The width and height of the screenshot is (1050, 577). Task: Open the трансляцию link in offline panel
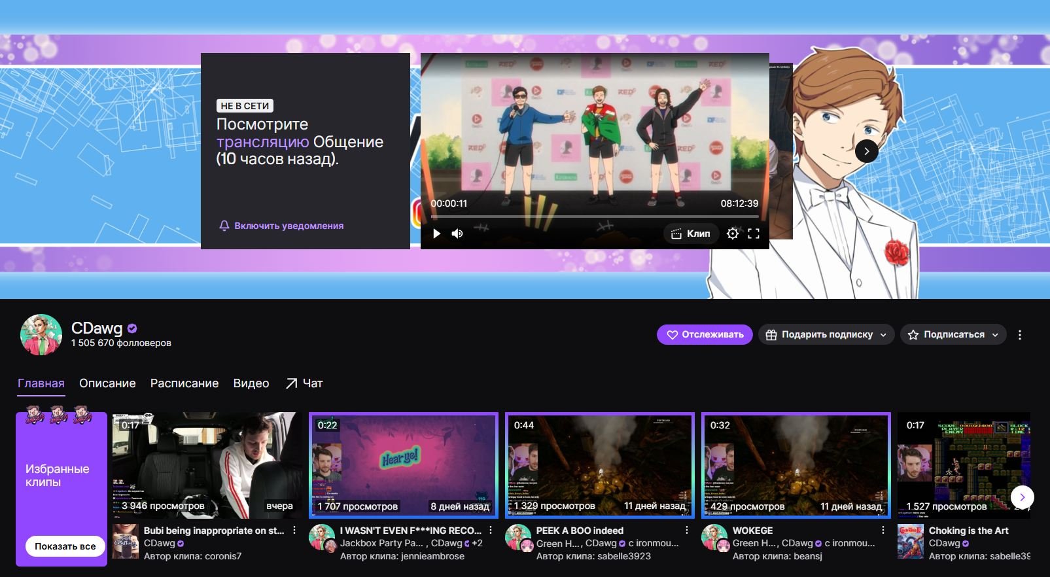coord(262,142)
